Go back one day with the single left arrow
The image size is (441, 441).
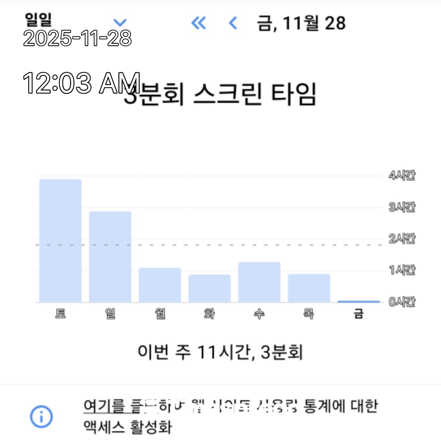[x=233, y=23]
